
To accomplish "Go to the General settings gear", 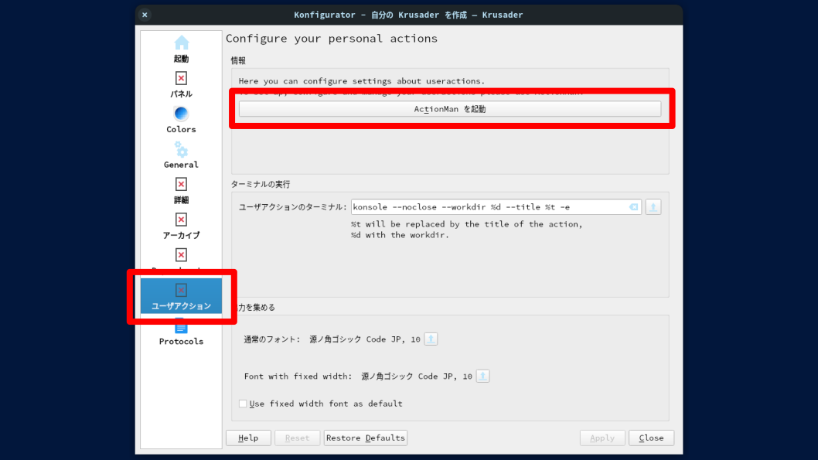I will pos(181,155).
